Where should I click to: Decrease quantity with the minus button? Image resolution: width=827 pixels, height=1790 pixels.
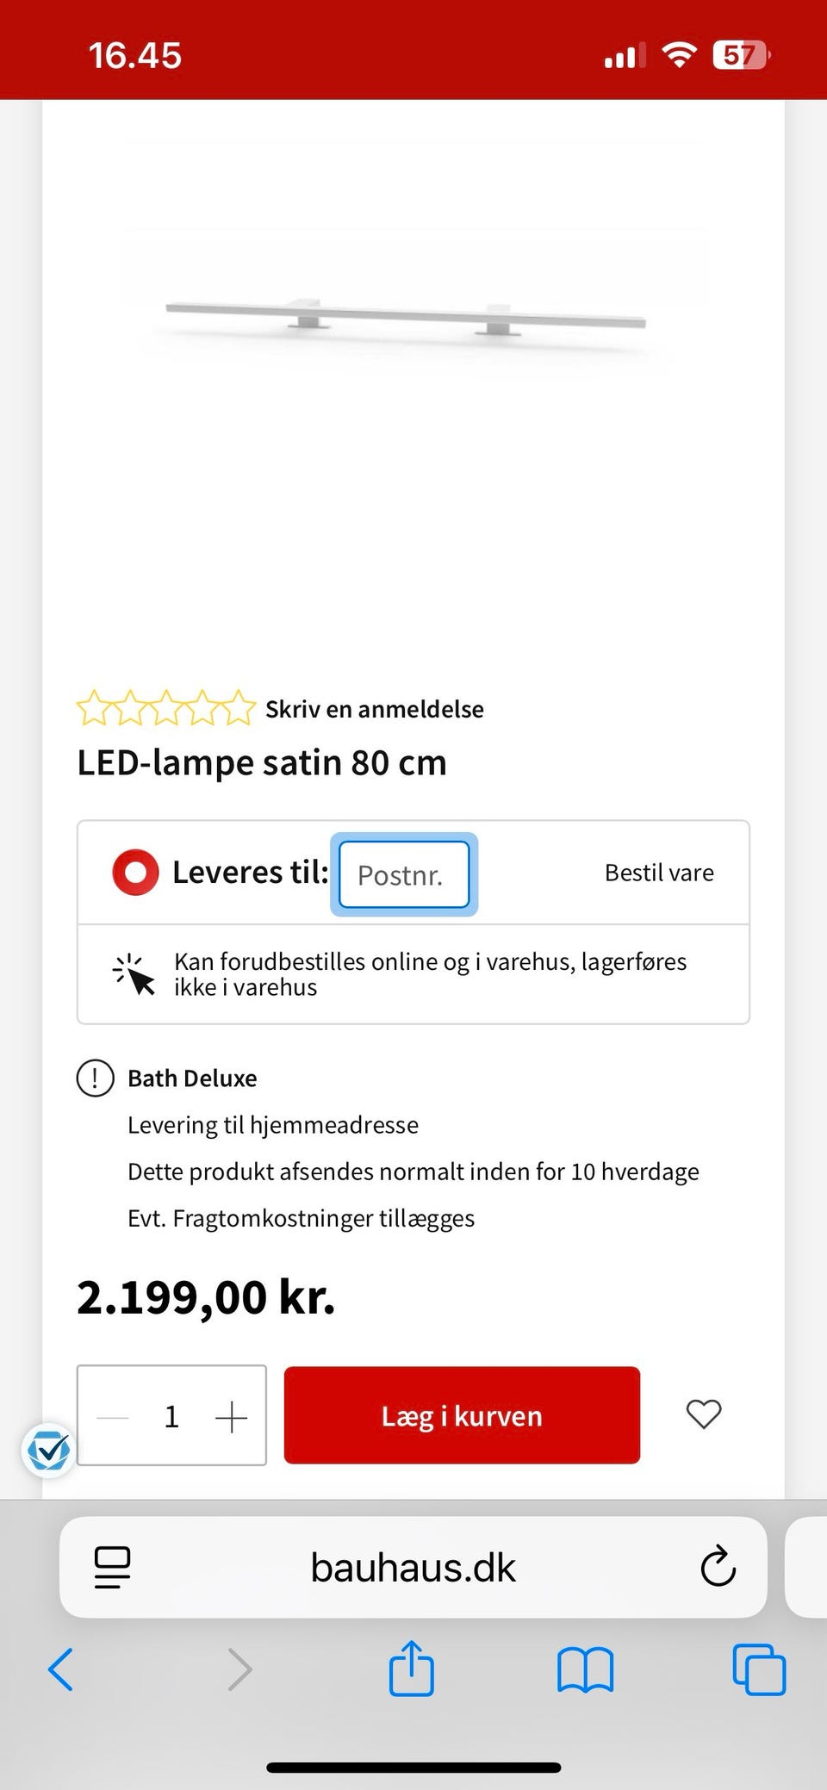point(112,1416)
